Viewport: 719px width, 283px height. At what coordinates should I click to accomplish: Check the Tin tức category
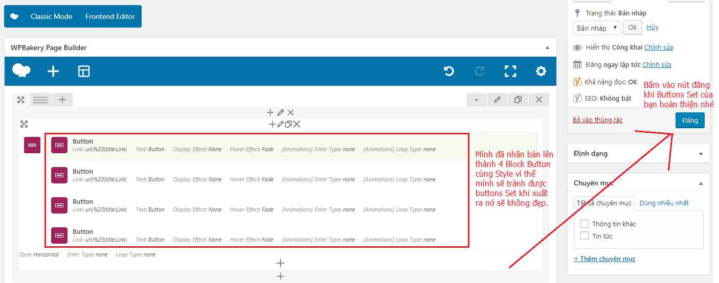pos(585,236)
